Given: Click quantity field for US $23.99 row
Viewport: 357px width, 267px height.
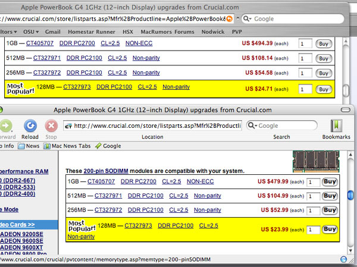Looking at the screenshot, I should pos(314,230).
